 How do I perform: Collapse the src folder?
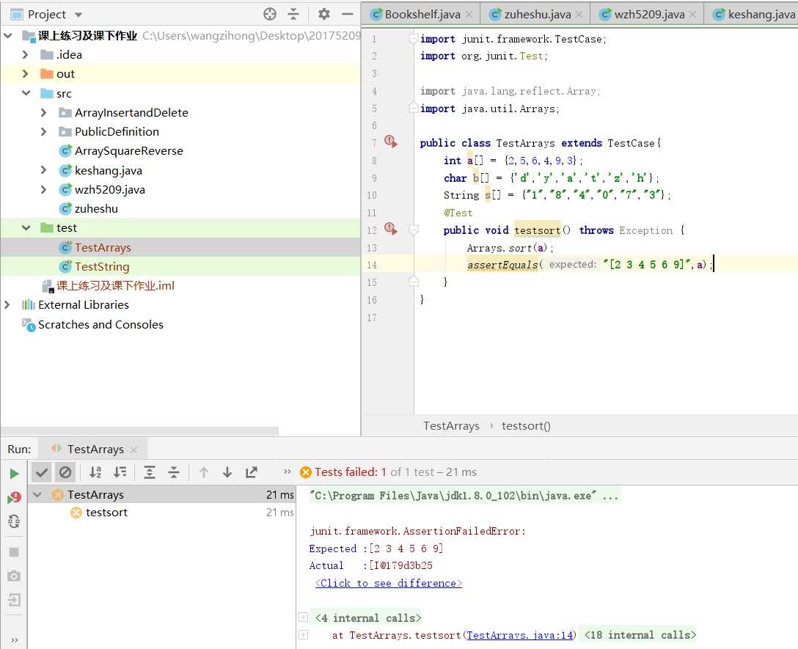[x=26, y=94]
